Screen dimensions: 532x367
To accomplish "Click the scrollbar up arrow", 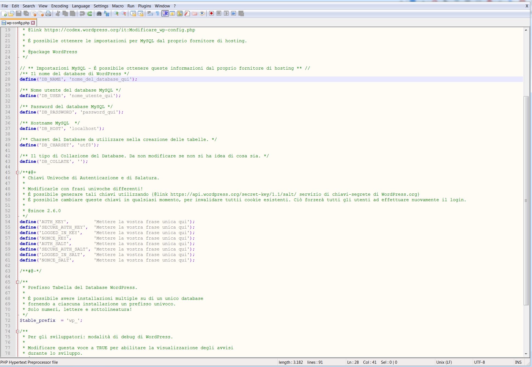I will 526,30.
